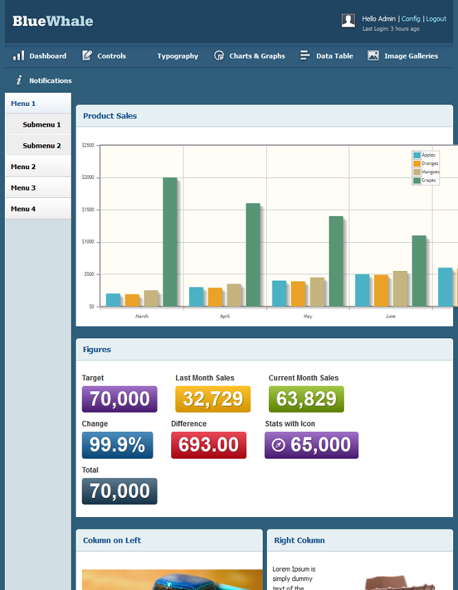Viewport: 458px width, 590px height.
Task: Click the Logout link
Action: [436, 19]
